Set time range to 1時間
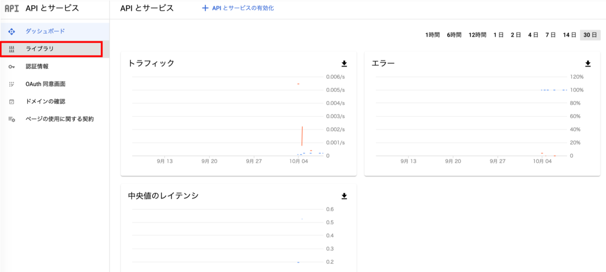This screenshot has height=272, width=606. click(433, 35)
